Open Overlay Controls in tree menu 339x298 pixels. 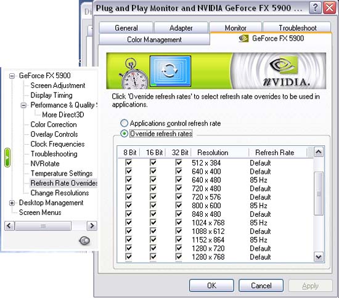coord(54,134)
